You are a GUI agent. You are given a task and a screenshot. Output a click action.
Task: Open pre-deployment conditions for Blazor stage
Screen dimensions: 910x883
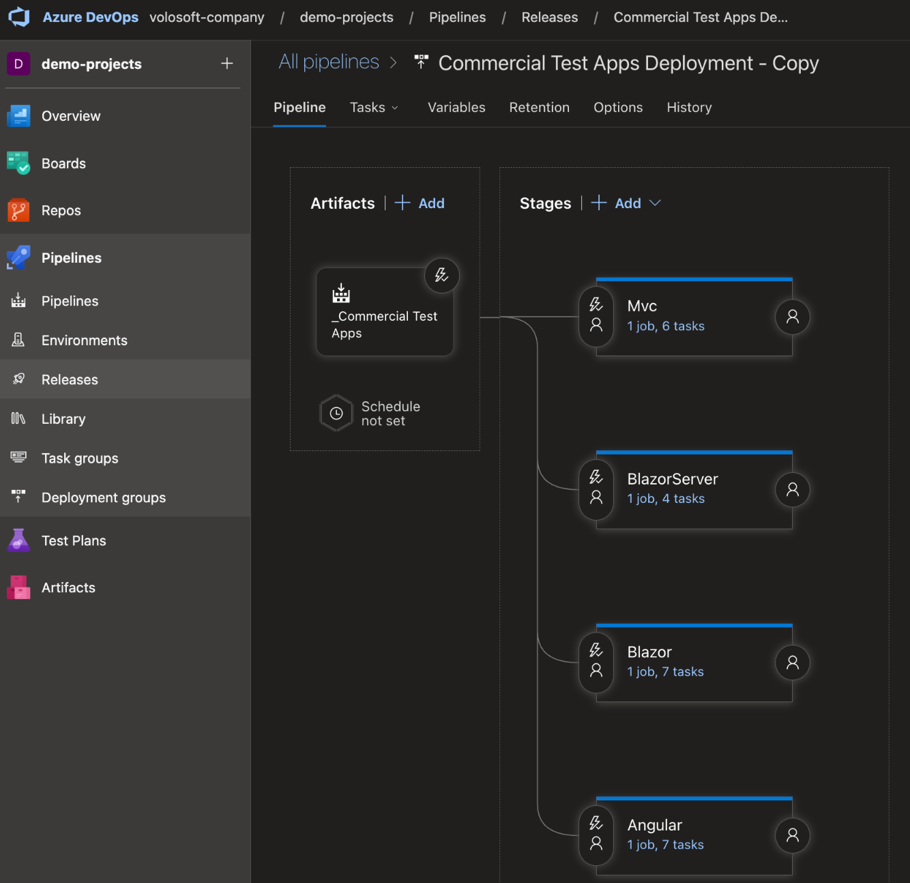[596, 662]
